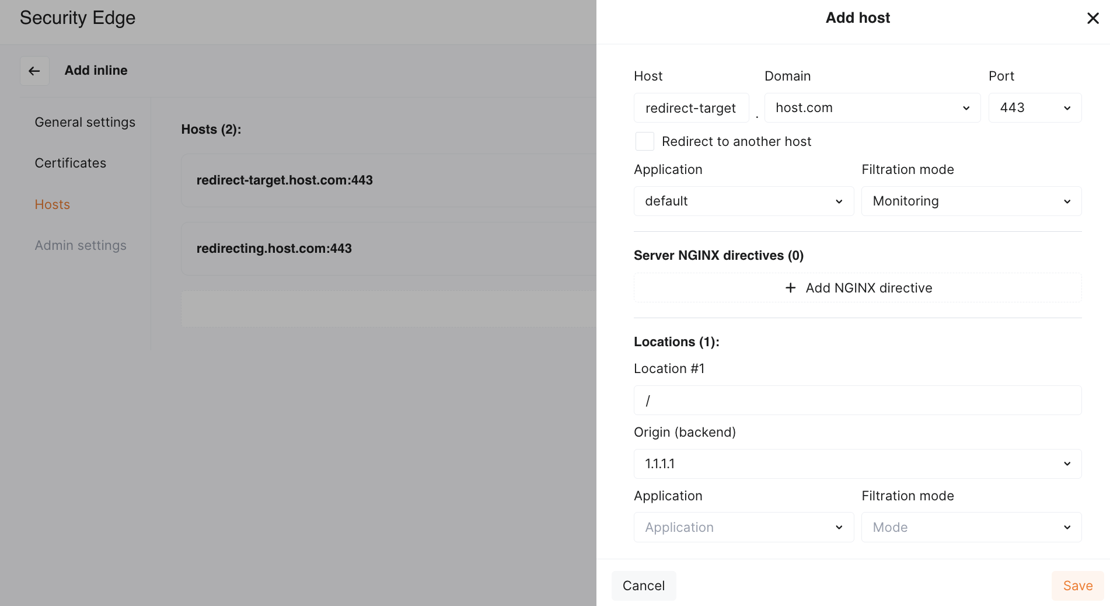This screenshot has width=1110, height=606.
Task: Open the host-level Application dropdown set to default
Action: pos(744,201)
